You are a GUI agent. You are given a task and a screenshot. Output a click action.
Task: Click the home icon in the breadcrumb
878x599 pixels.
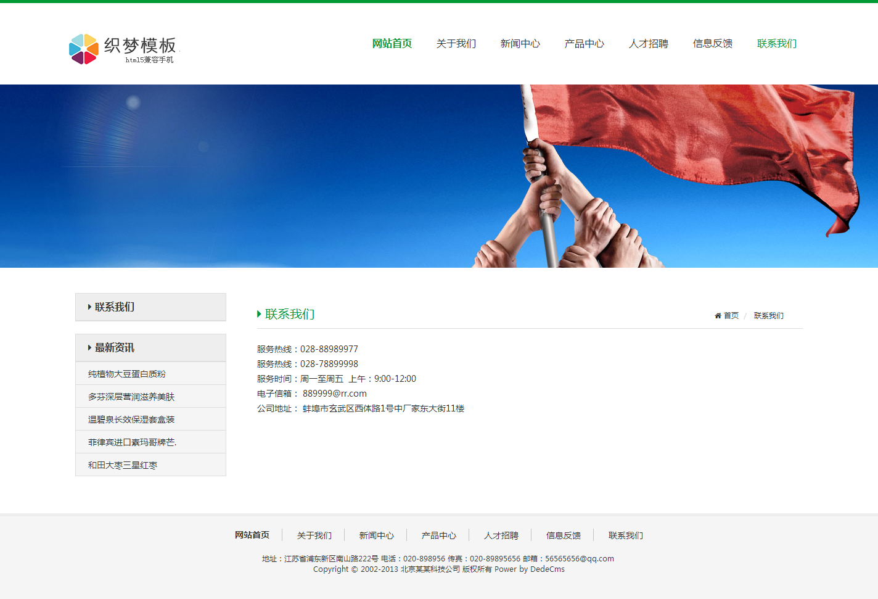coord(718,316)
